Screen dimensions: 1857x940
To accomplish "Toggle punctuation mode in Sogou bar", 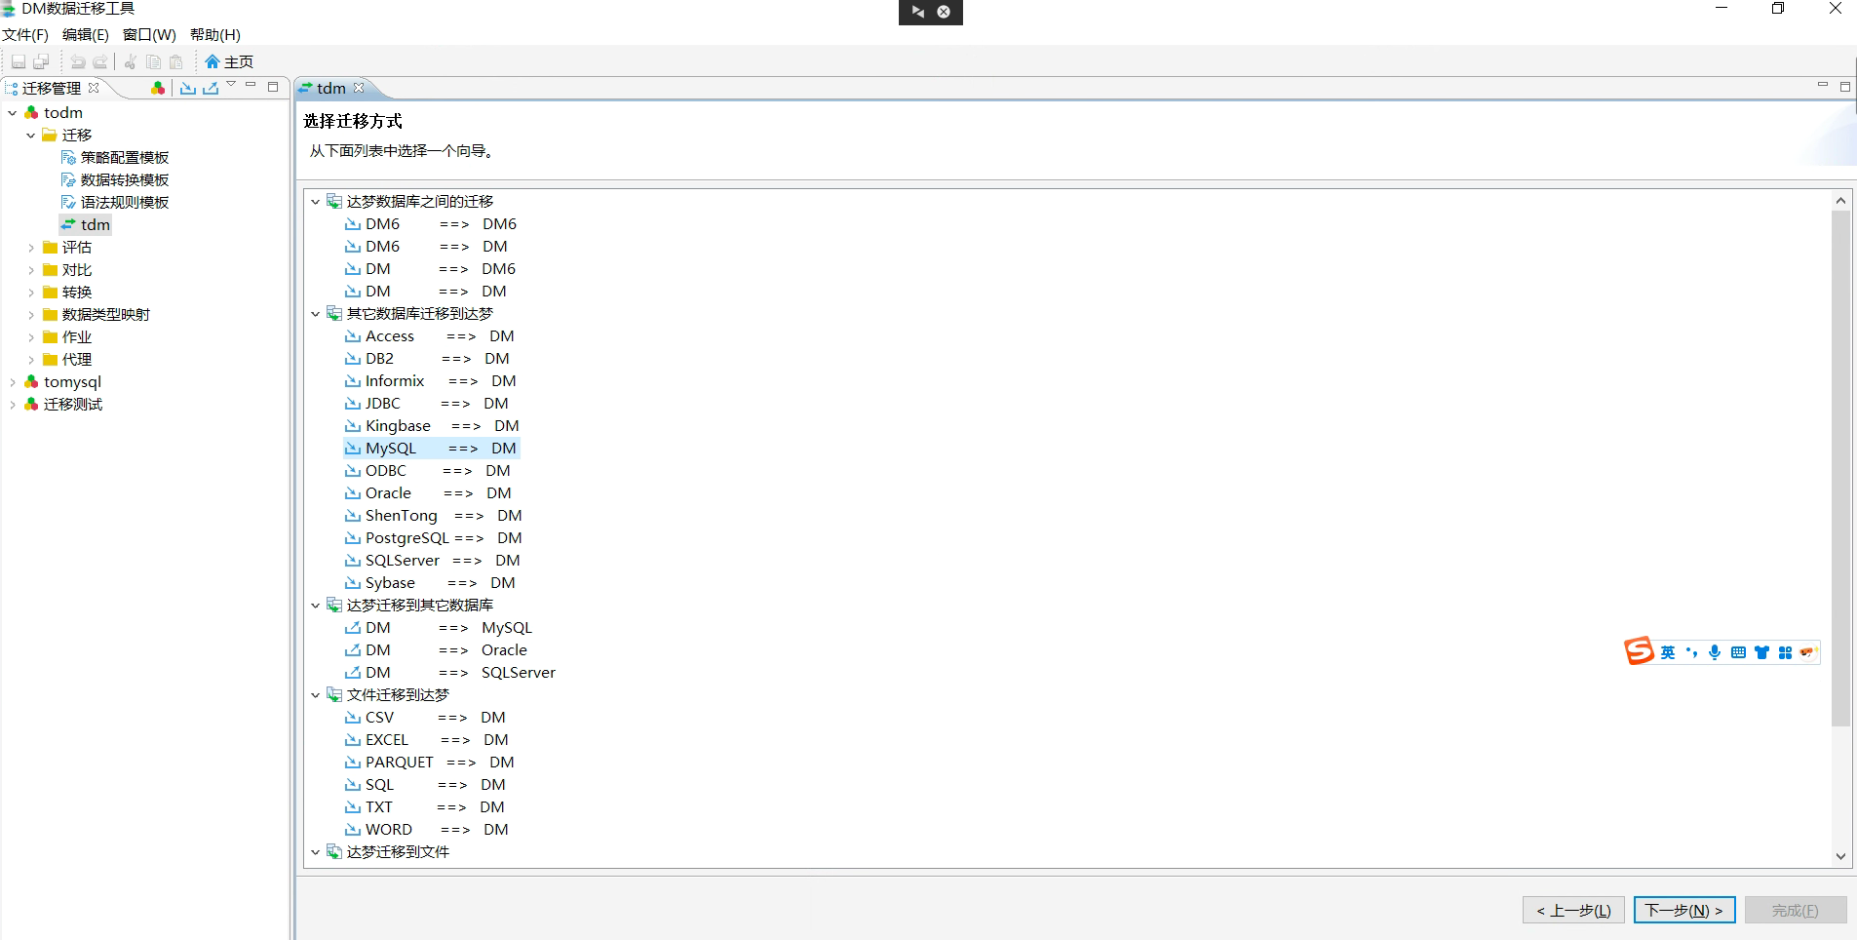I will 1691,652.
